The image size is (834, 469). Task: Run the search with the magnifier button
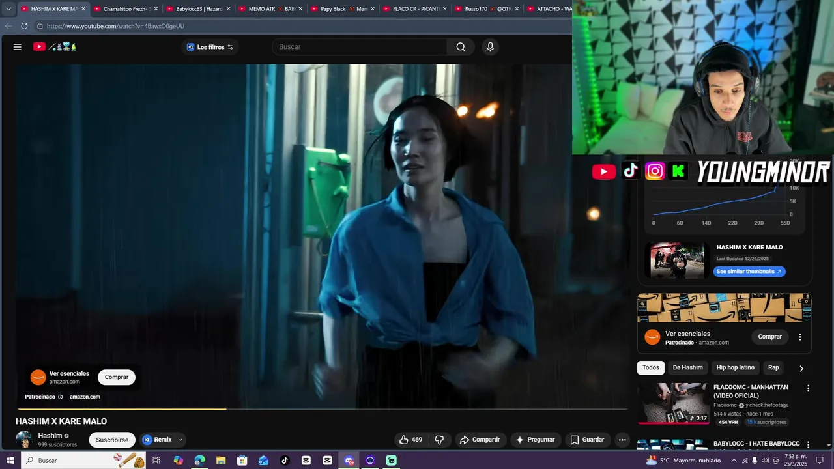(461, 47)
